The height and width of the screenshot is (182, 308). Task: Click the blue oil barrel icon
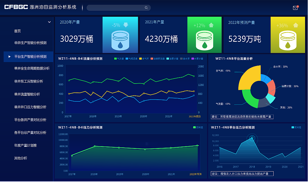click(x=120, y=41)
